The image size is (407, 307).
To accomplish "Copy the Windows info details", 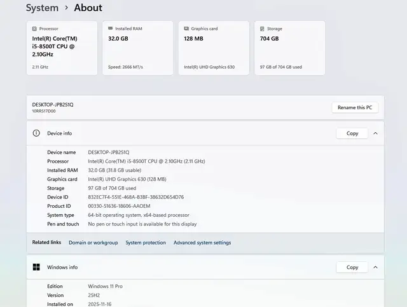I will coord(352,268).
